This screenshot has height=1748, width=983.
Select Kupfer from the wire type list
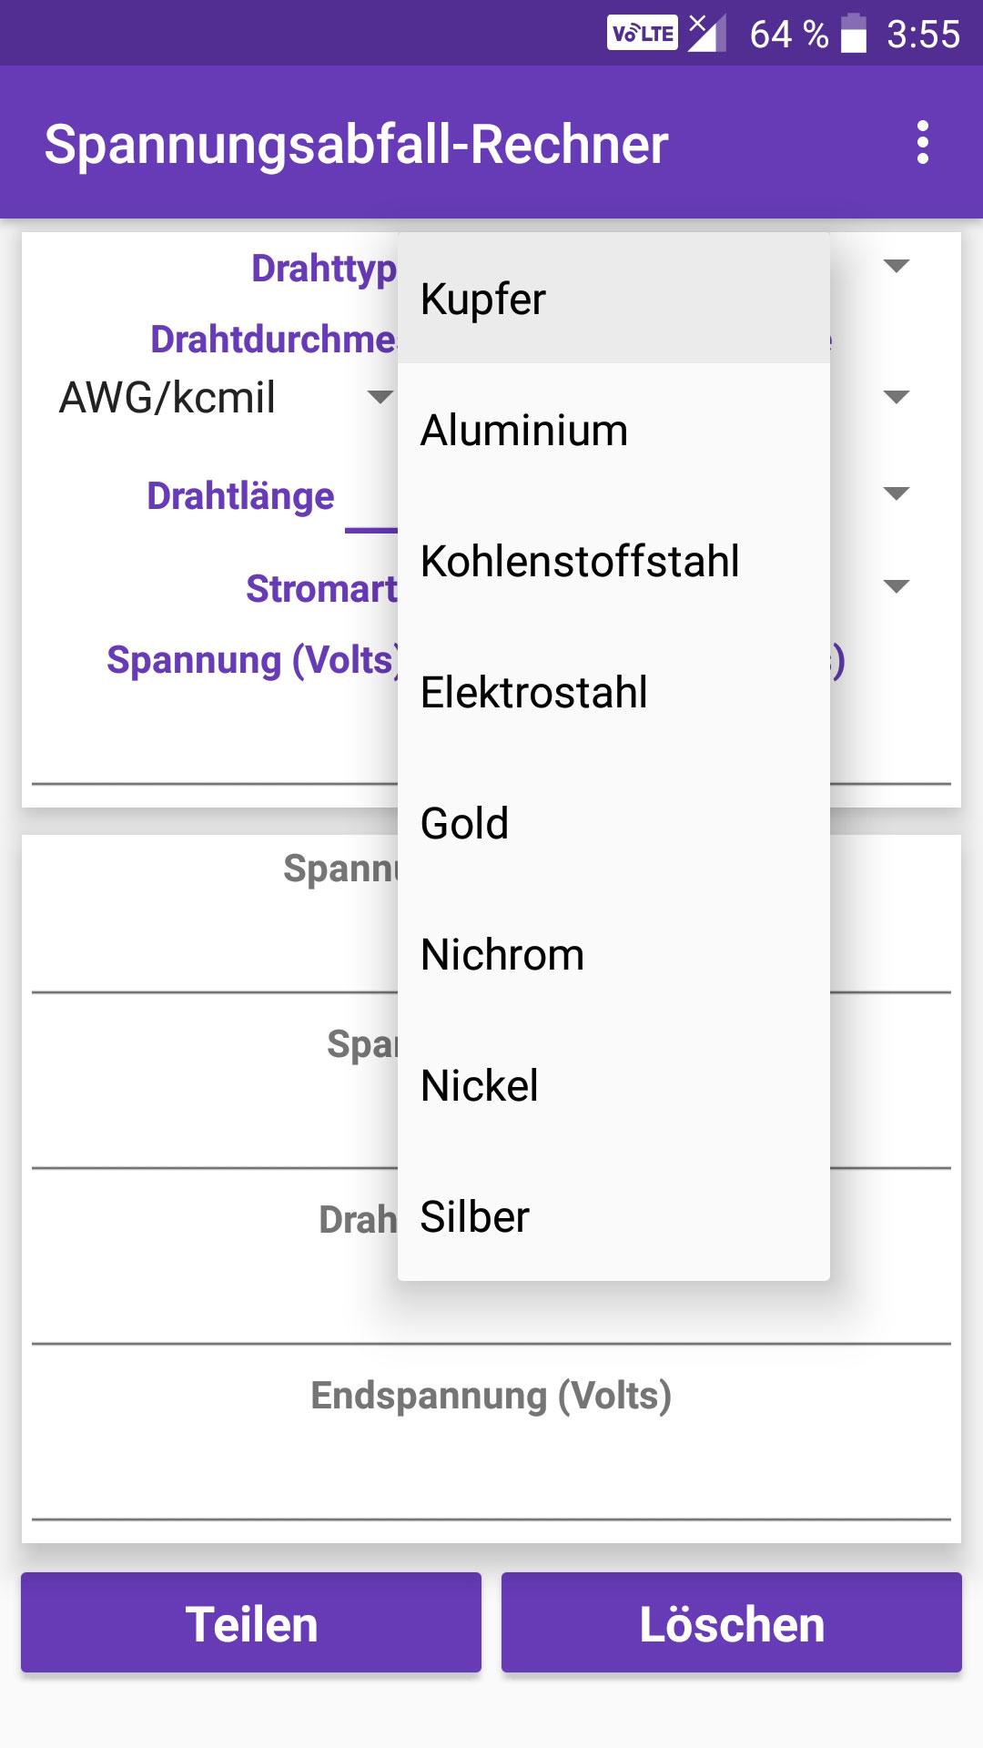[613, 299]
